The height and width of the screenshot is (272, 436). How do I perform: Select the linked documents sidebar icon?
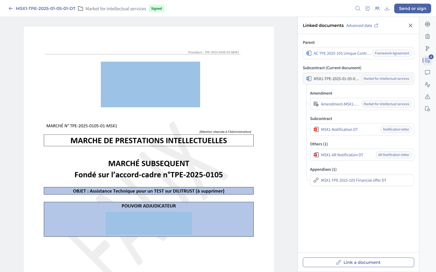click(x=428, y=60)
